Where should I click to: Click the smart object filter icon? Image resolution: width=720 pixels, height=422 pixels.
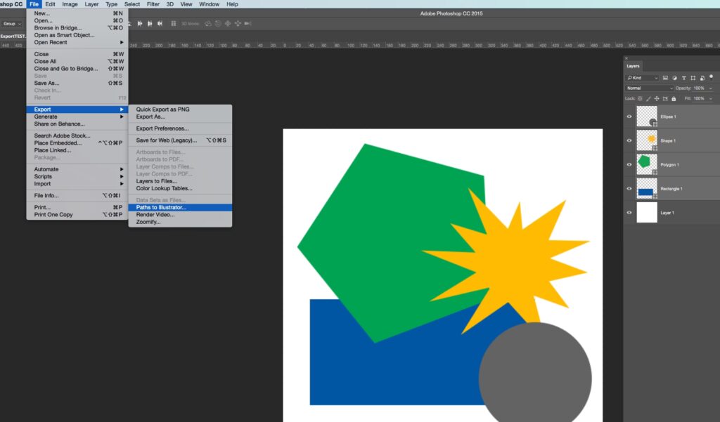point(702,78)
